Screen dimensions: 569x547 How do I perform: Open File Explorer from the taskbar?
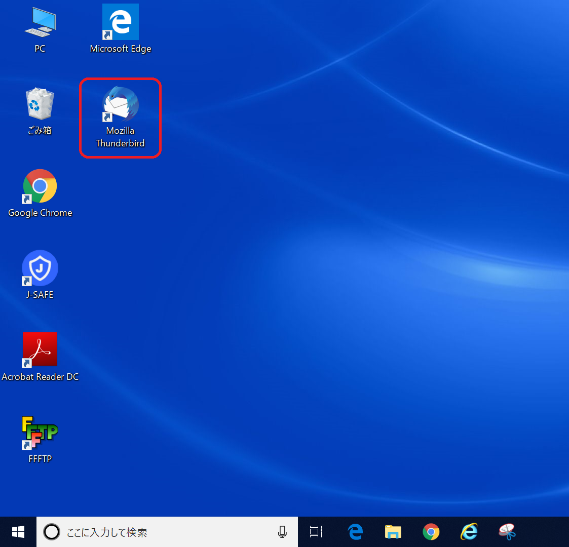(393, 532)
